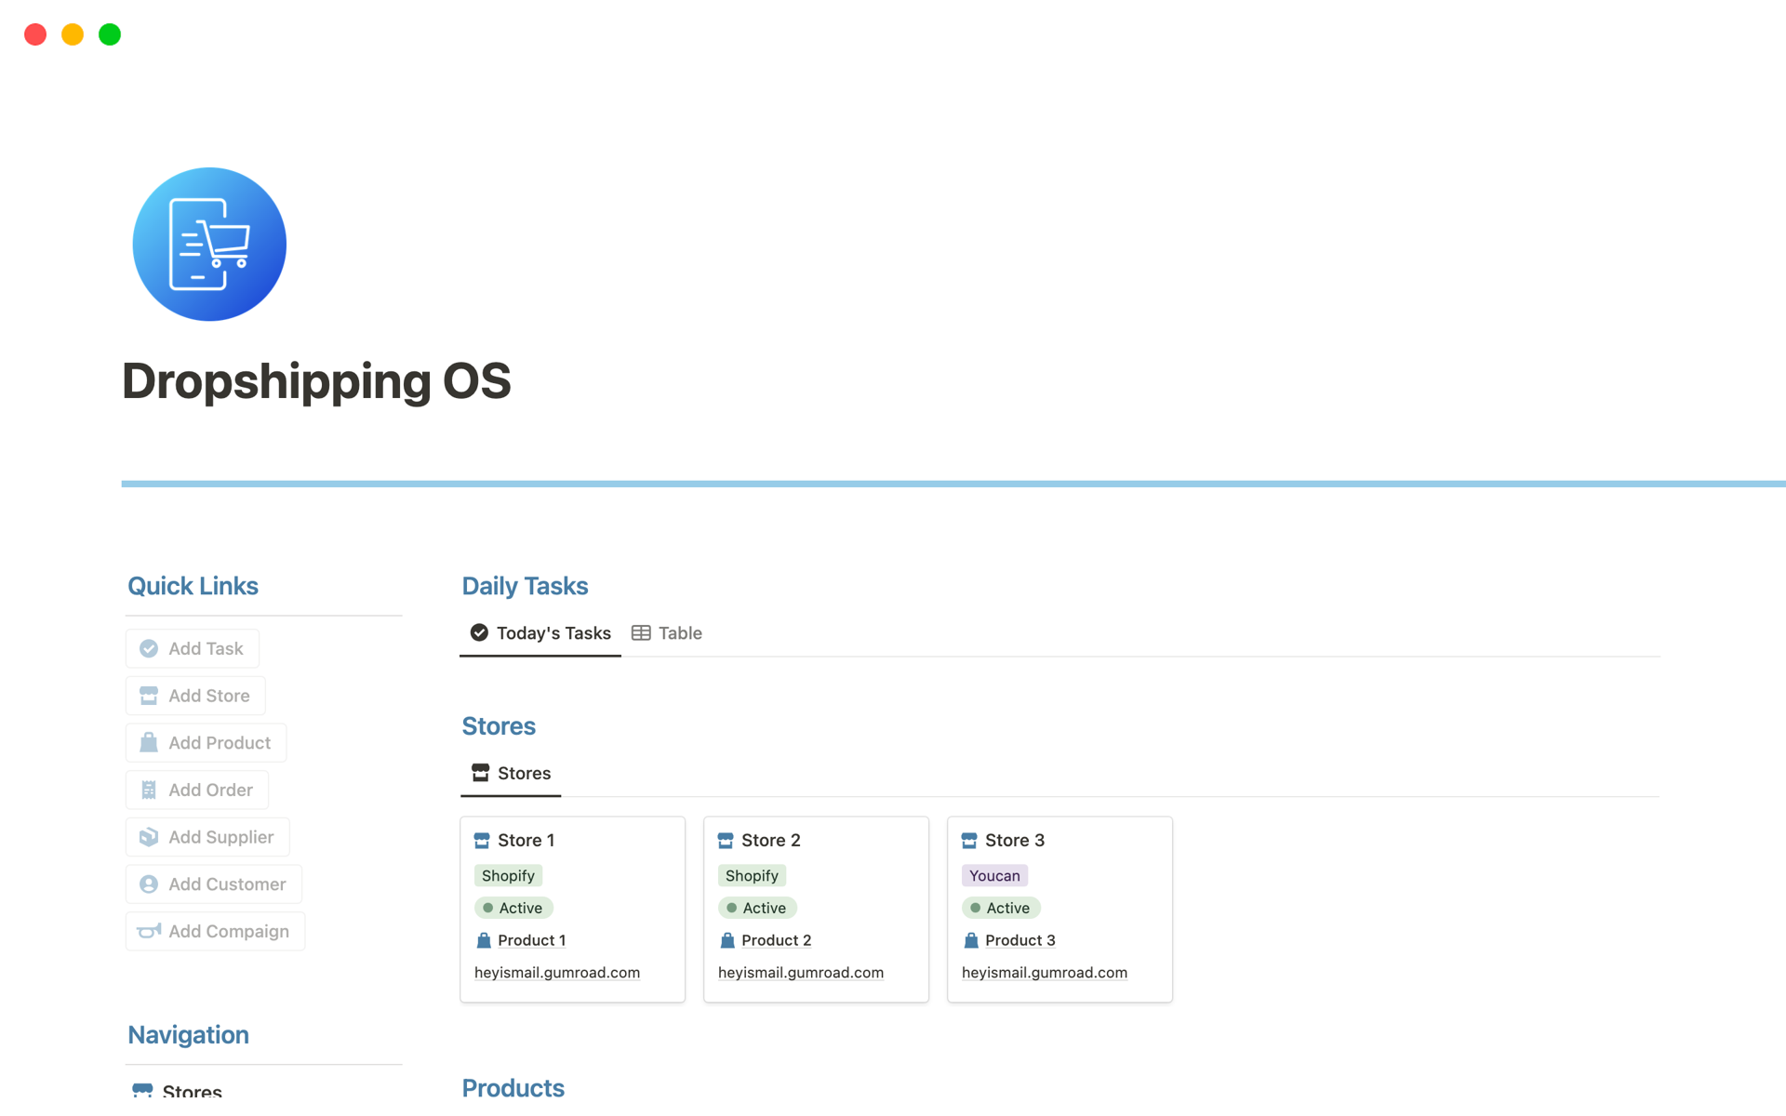Viewport: 1786px width, 1116px height.
Task: Click the store icon on Store 1 card
Action: coord(482,841)
